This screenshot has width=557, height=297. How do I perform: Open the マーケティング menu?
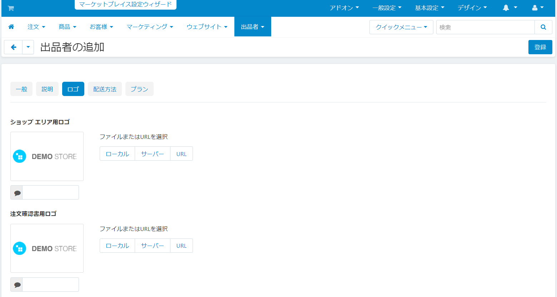point(150,27)
